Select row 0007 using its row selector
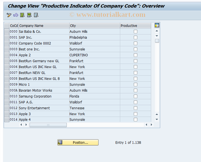This screenshot has width=201, height=162. coord(7,73)
